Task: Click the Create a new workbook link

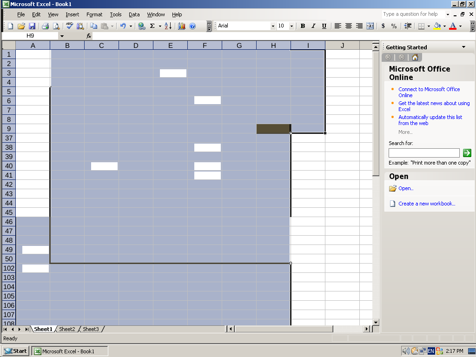Action: tap(427, 204)
